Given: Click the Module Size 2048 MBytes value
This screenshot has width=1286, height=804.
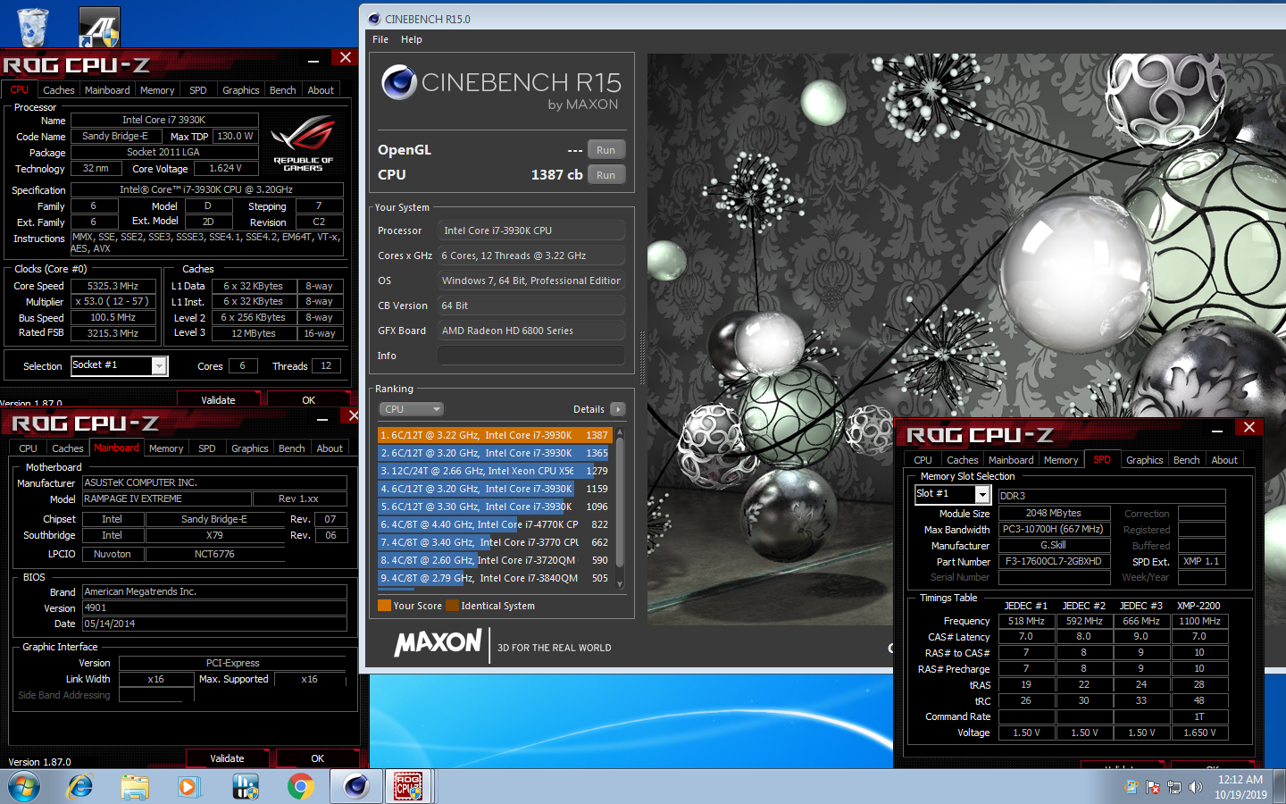Looking at the screenshot, I should pyautogui.click(x=1054, y=513).
